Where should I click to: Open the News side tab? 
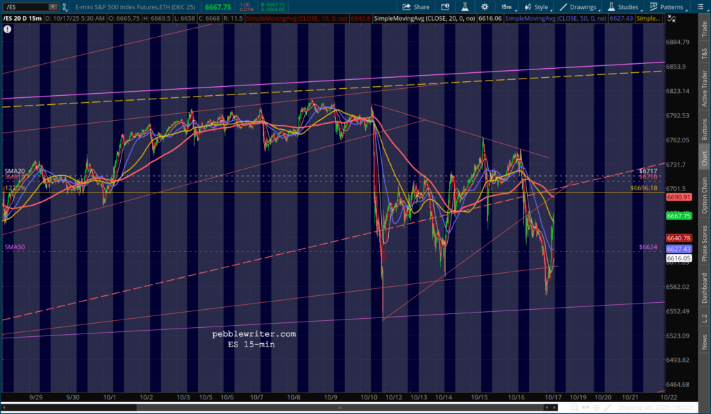tap(704, 342)
